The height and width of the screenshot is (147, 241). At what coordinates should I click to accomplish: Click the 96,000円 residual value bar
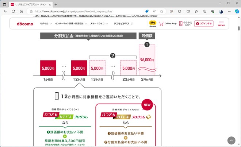(147, 60)
